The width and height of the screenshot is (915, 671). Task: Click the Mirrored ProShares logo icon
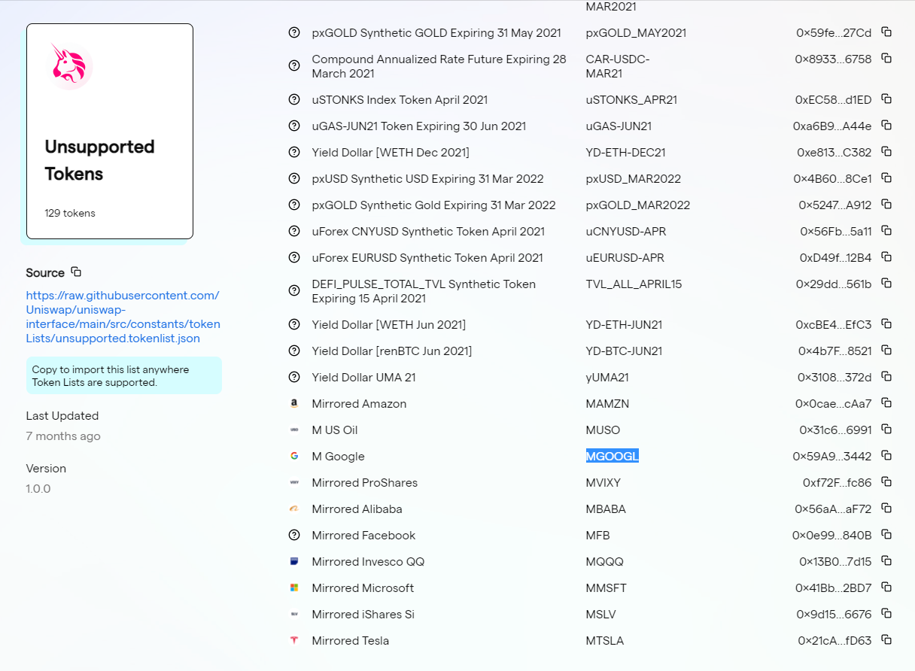(294, 482)
